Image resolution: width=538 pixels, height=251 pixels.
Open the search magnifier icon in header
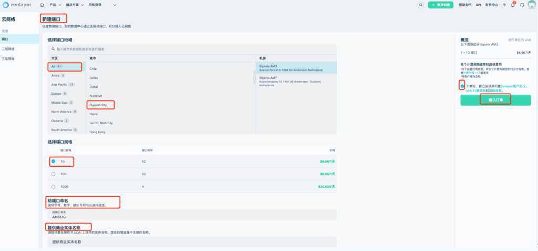(x=421, y=5)
